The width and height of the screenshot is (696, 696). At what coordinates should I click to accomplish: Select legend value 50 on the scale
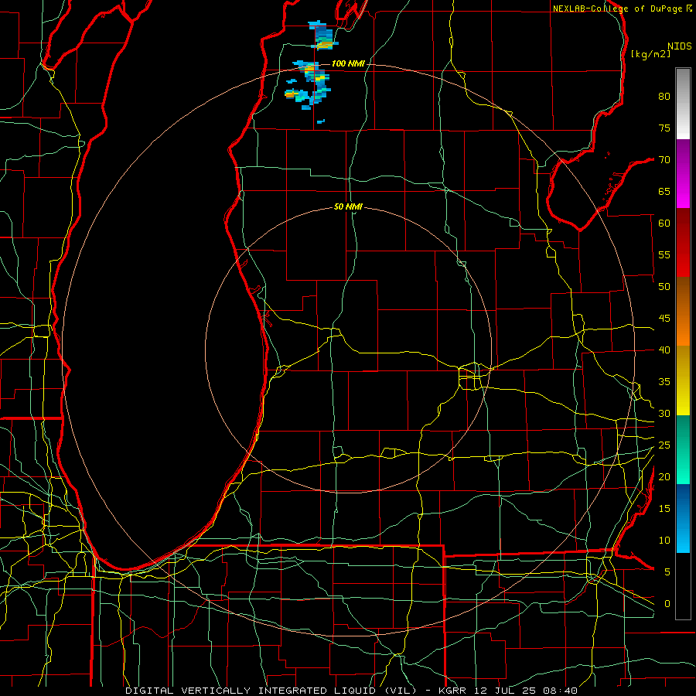(x=664, y=286)
